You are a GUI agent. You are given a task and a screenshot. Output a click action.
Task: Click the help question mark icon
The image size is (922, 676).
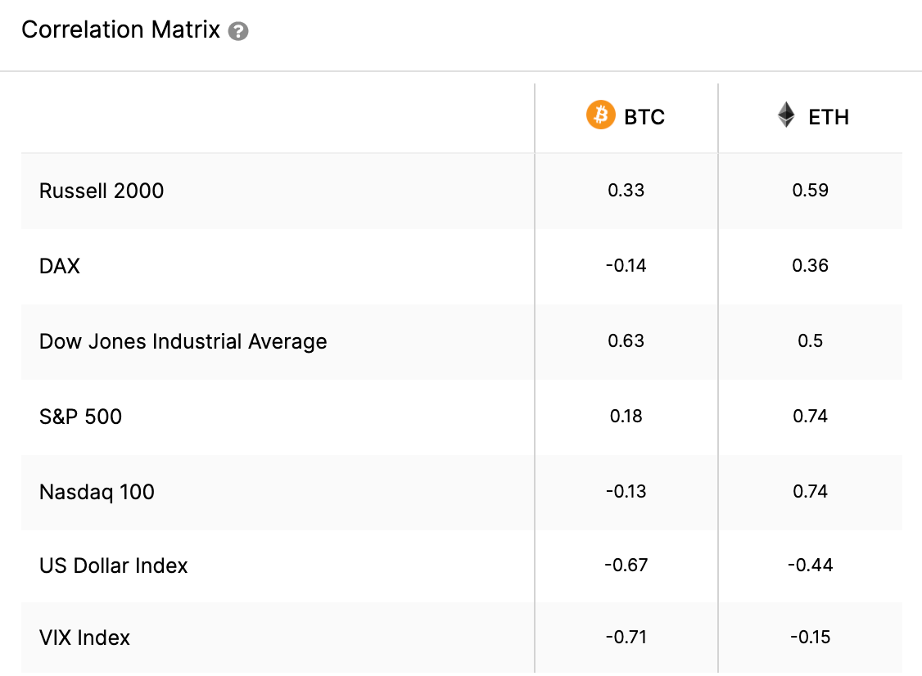coord(238,32)
